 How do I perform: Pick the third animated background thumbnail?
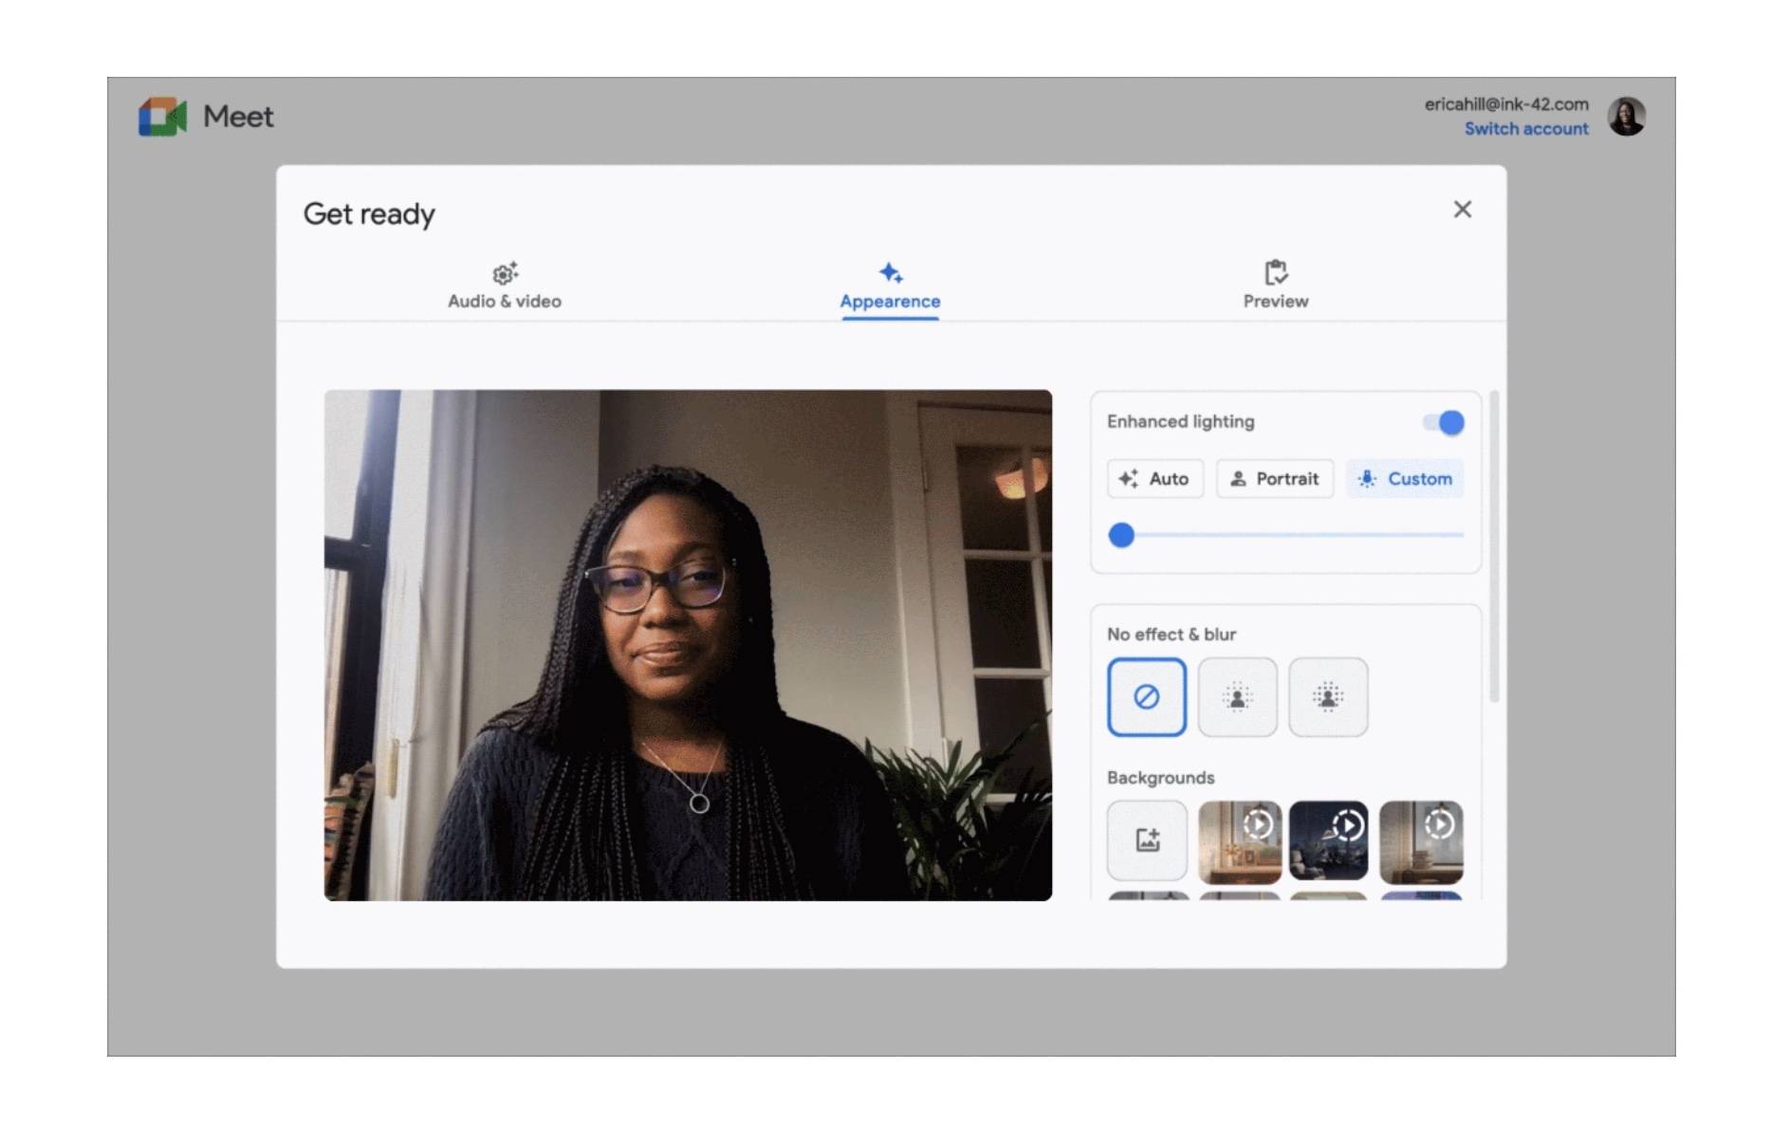click(x=1420, y=840)
